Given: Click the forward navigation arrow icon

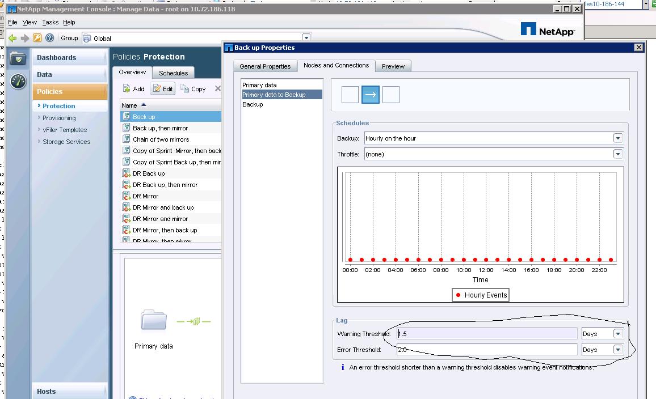Looking at the screenshot, I should point(24,38).
